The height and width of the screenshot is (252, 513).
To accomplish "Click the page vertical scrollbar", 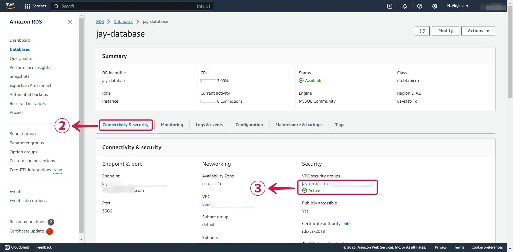I will point(510,52).
